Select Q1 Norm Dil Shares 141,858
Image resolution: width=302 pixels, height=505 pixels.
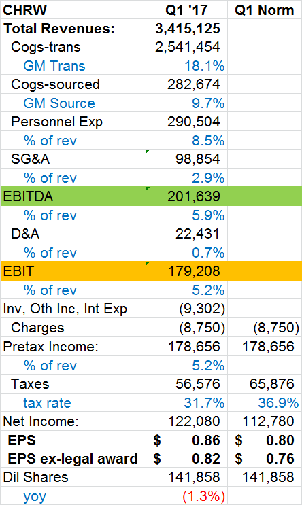pyautogui.click(x=268, y=477)
